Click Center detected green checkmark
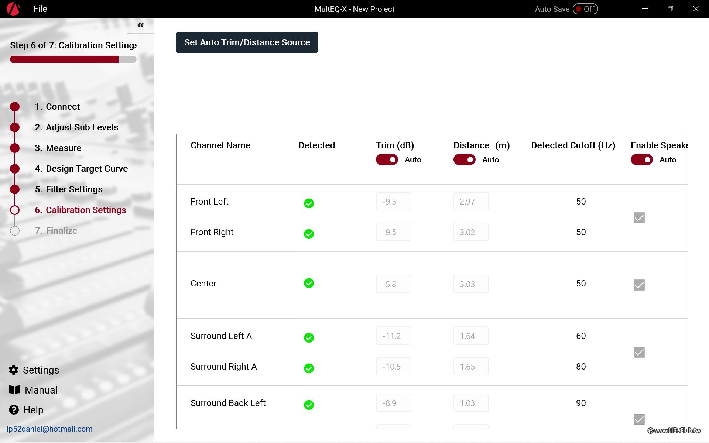The height and width of the screenshot is (443, 709). 309,283
